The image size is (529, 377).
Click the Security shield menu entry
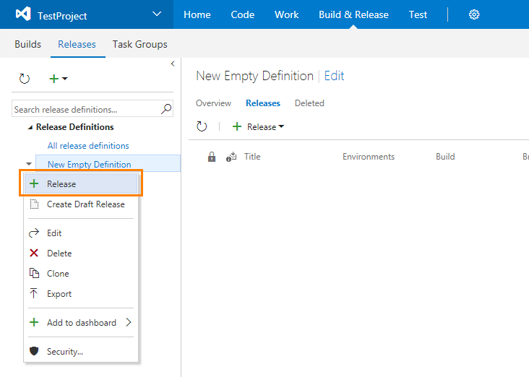coord(64,352)
